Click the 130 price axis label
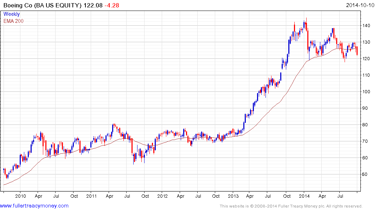This screenshot has height=211, width=378. (366, 42)
